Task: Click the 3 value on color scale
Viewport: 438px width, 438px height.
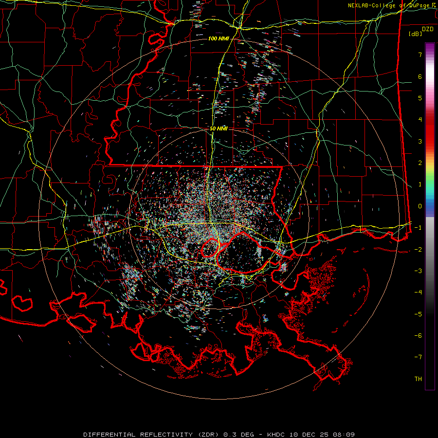Action: (420, 141)
